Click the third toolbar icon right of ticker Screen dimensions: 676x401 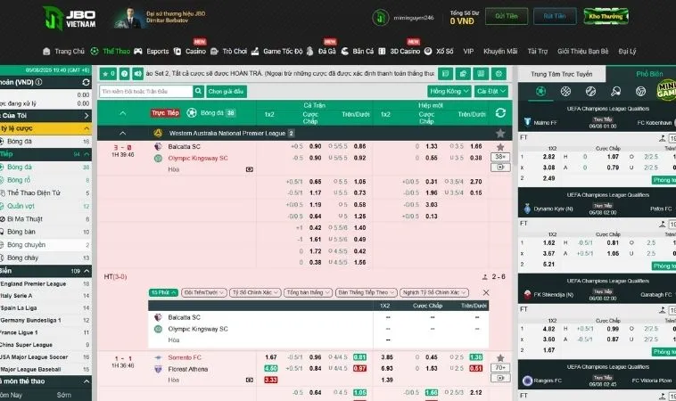[x=481, y=74]
